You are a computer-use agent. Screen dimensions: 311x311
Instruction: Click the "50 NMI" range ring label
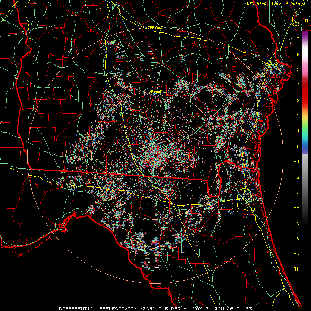click(155, 92)
